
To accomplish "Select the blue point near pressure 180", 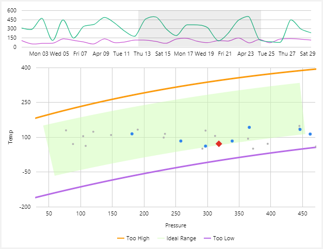I will (x=132, y=134).
